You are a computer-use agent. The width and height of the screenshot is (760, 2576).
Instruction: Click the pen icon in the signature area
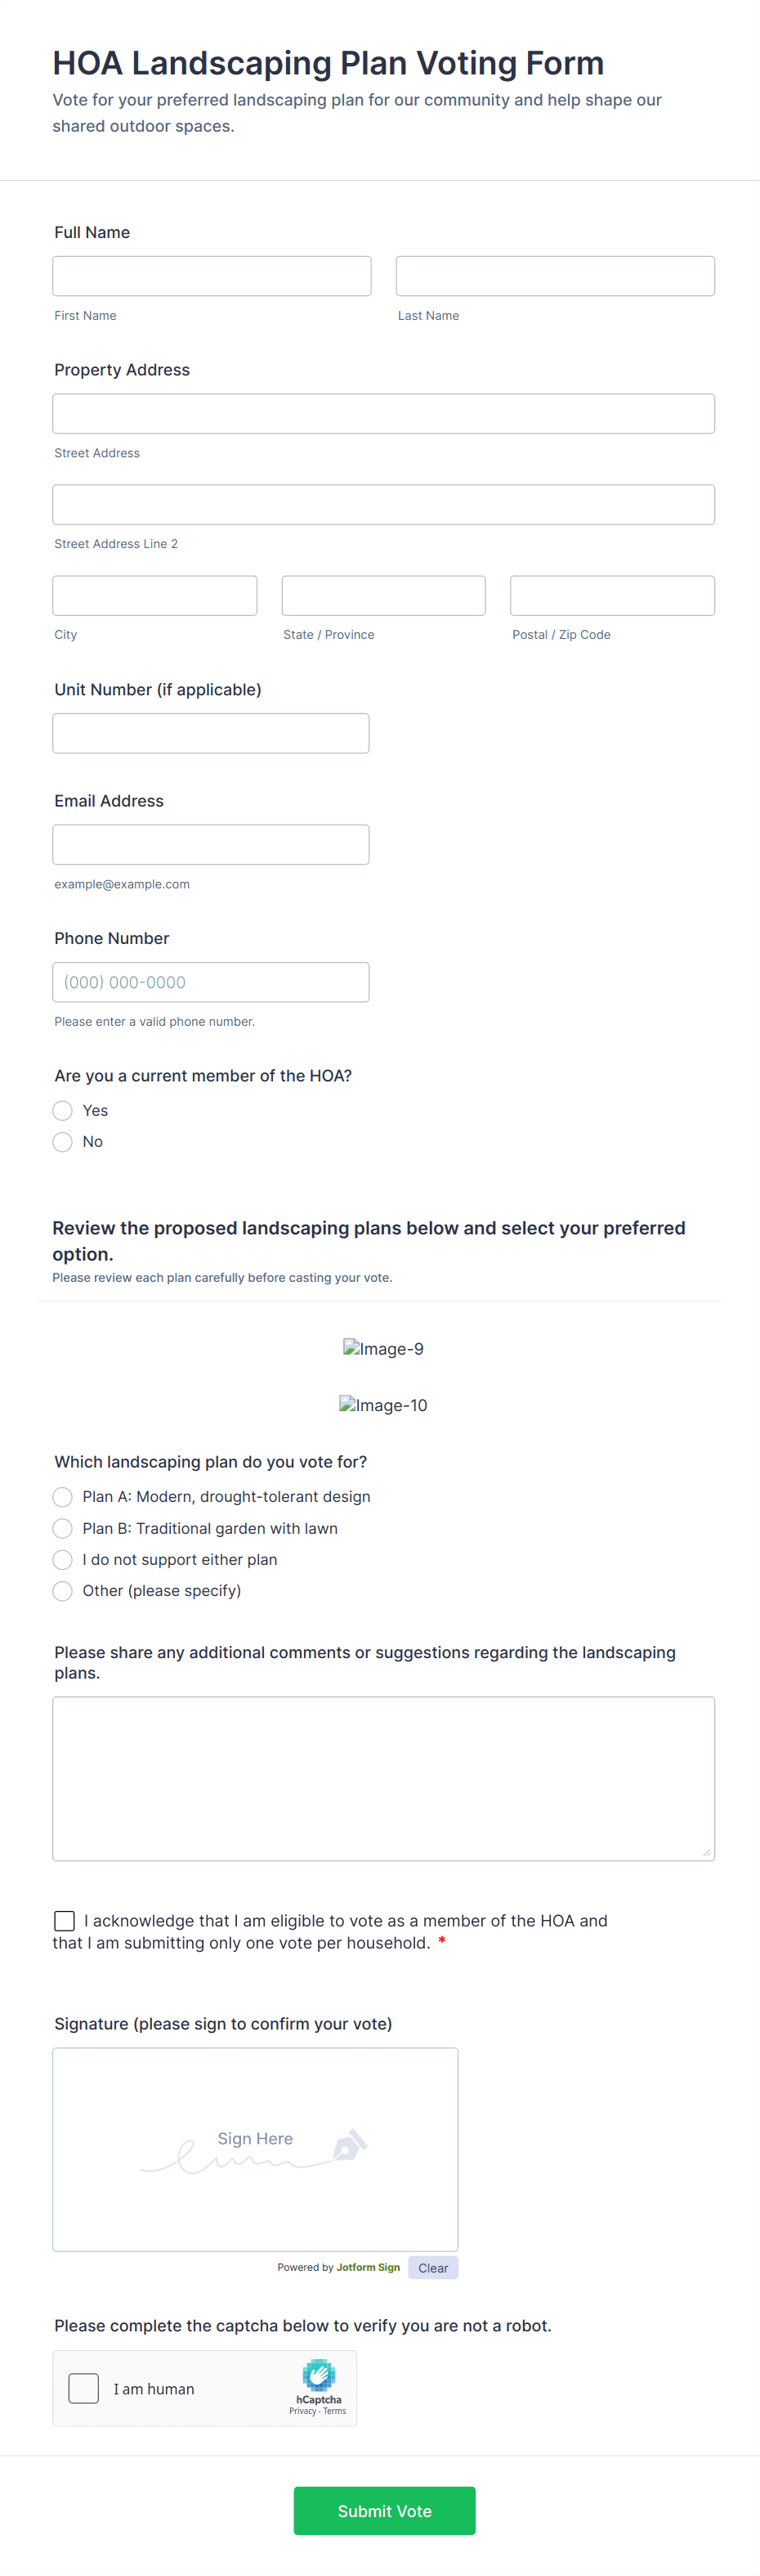[349, 2145]
